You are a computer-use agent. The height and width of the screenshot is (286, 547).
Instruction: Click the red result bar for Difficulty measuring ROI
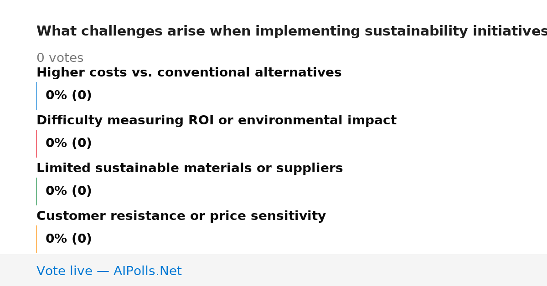(x=36, y=143)
